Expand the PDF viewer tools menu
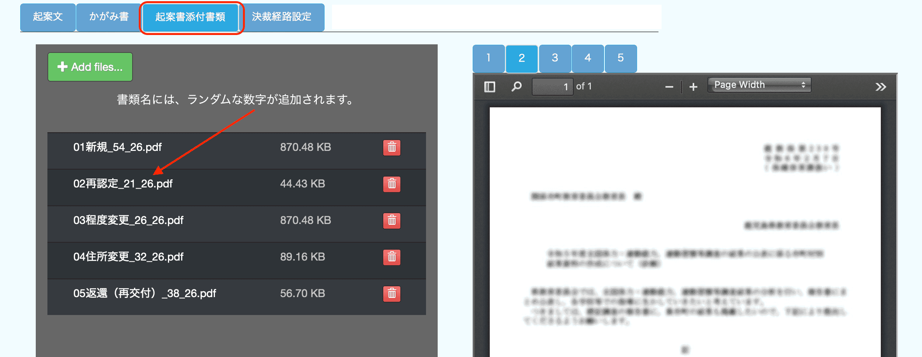Image resolution: width=922 pixels, height=357 pixels. click(880, 87)
